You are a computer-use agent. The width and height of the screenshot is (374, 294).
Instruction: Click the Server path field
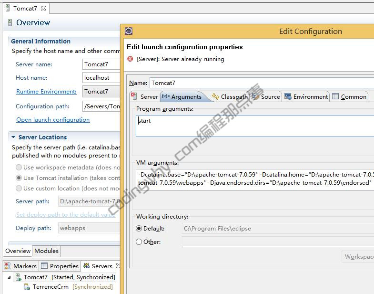pyautogui.click(x=89, y=201)
